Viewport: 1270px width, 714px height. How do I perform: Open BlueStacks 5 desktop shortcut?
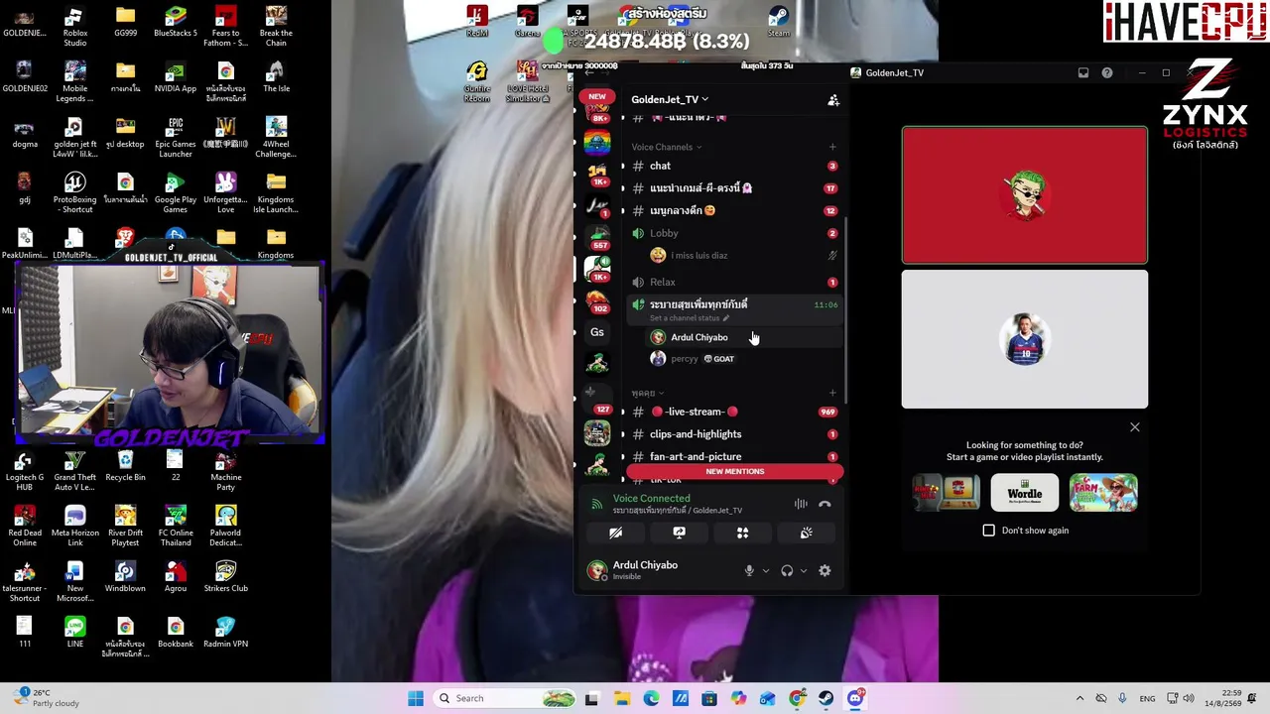(175, 22)
